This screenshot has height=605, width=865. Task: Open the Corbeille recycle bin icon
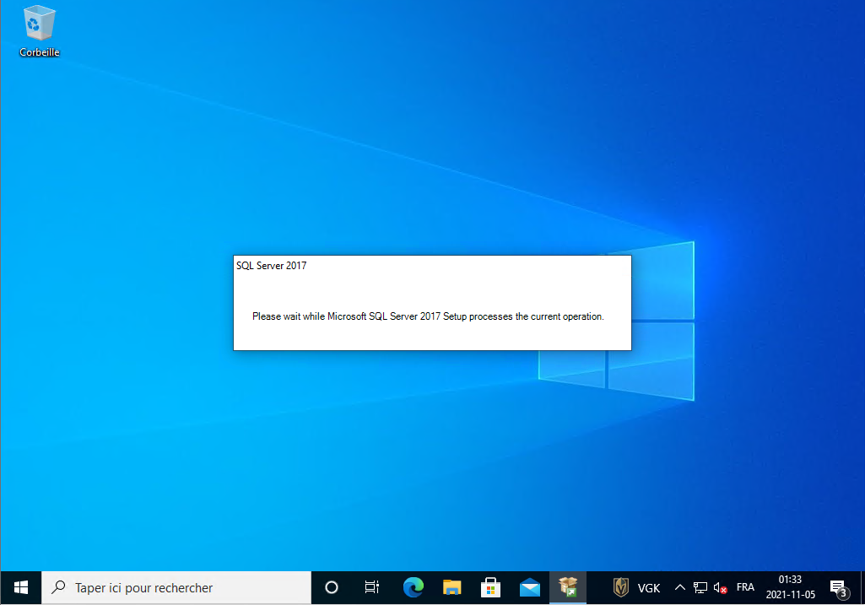click(40, 30)
